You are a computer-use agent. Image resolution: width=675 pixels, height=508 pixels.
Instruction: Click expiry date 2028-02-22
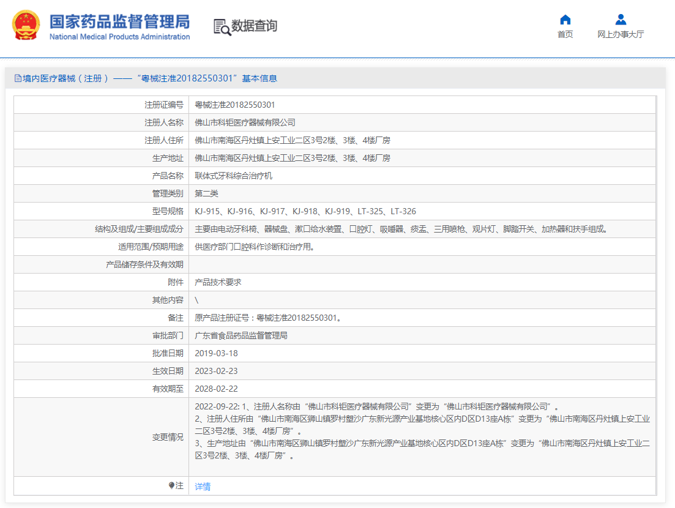point(216,389)
